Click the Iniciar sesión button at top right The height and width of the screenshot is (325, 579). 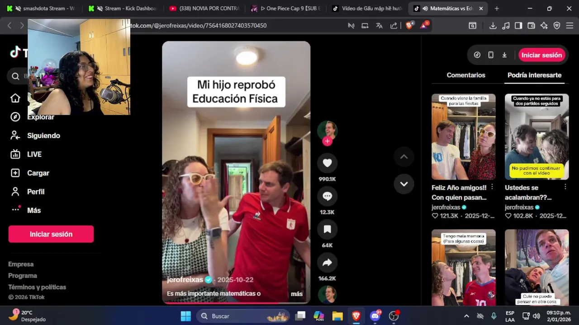pos(541,55)
